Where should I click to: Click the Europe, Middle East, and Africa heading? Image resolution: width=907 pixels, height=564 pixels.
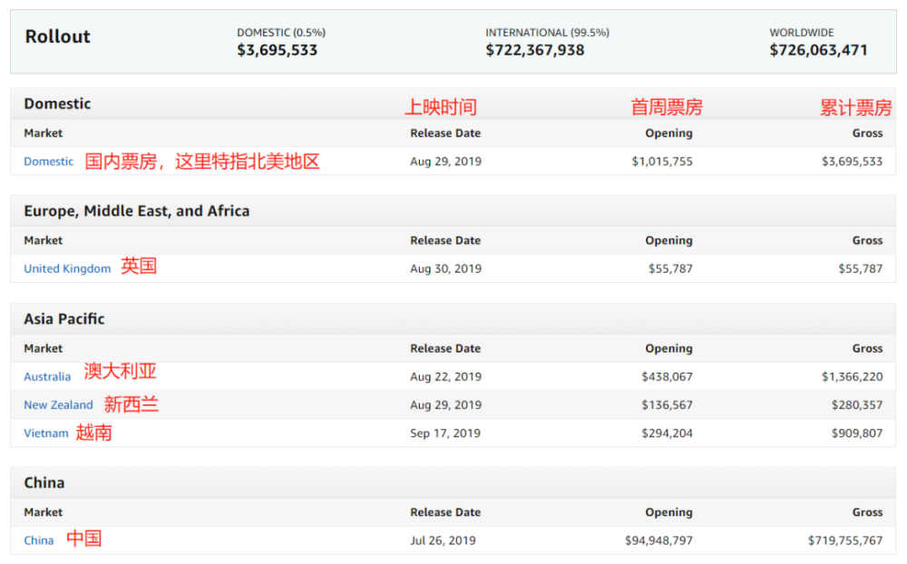137,211
